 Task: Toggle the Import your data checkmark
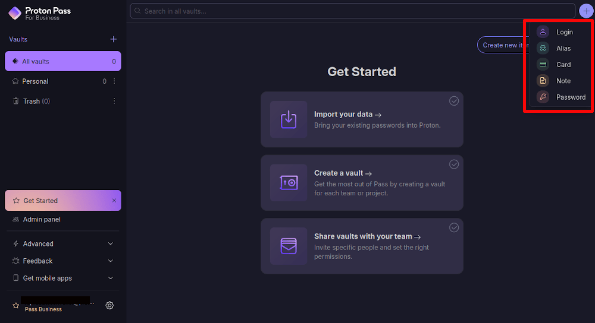454,101
